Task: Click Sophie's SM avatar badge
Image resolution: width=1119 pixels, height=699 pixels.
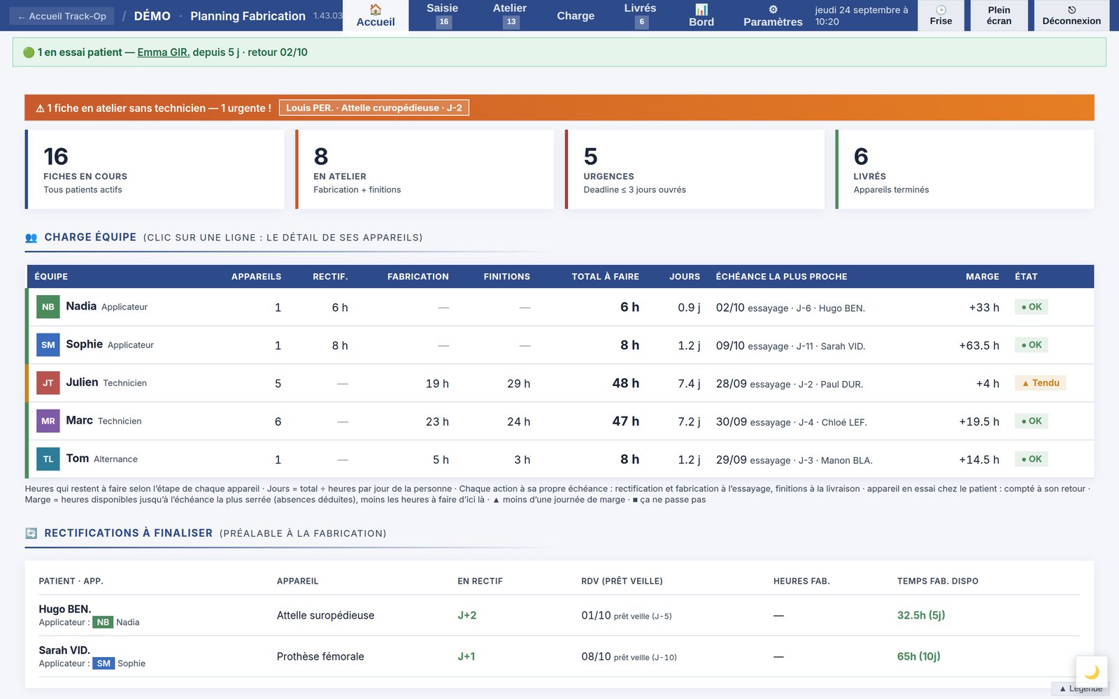Action: [x=48, y=345]
